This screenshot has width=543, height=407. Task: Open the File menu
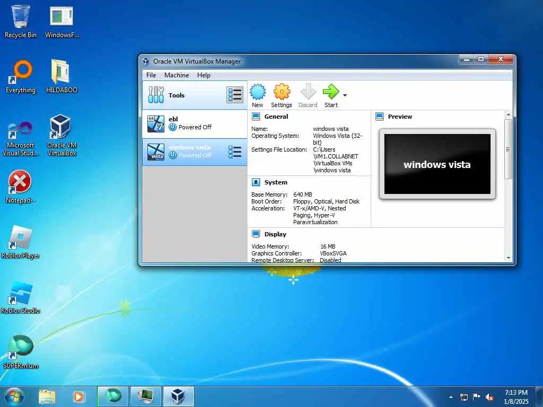[x=151, y=75]
